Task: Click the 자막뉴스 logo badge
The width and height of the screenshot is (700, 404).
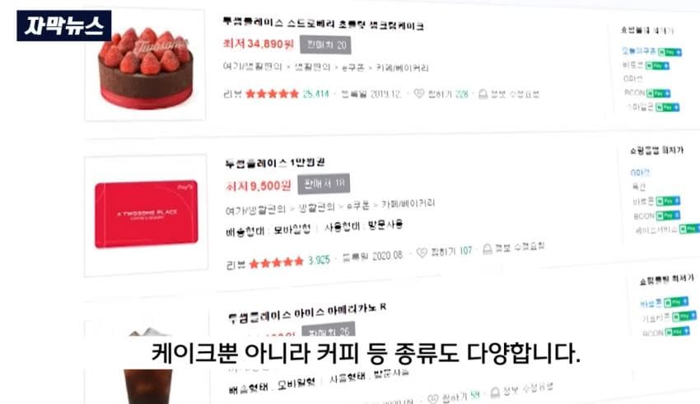Action: [x=64, y=26]
